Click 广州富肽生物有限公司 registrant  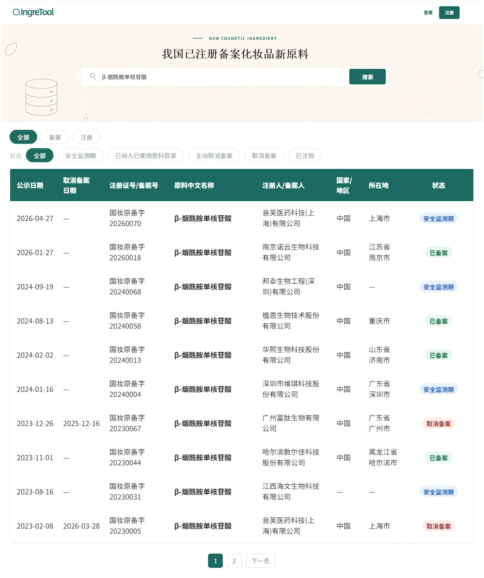tap(291, 423)
